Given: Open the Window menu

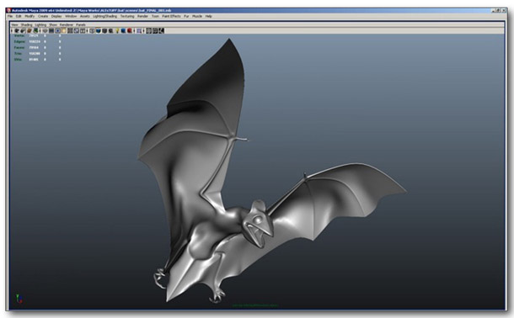Looking at the screenshot, I should [71, 16].
